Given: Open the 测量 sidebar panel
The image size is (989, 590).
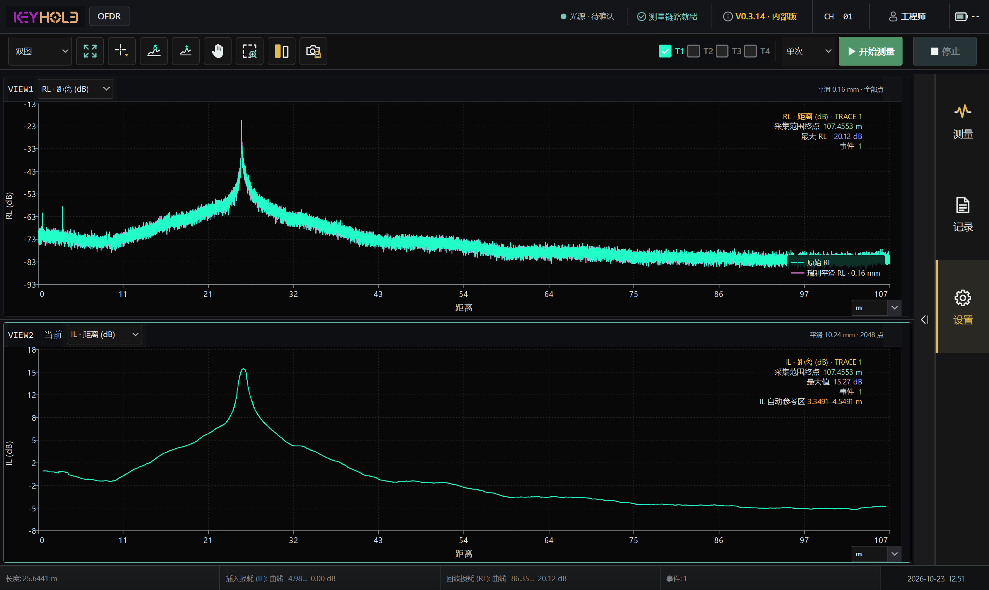Looking at the screenshot, I should [962, 121].
